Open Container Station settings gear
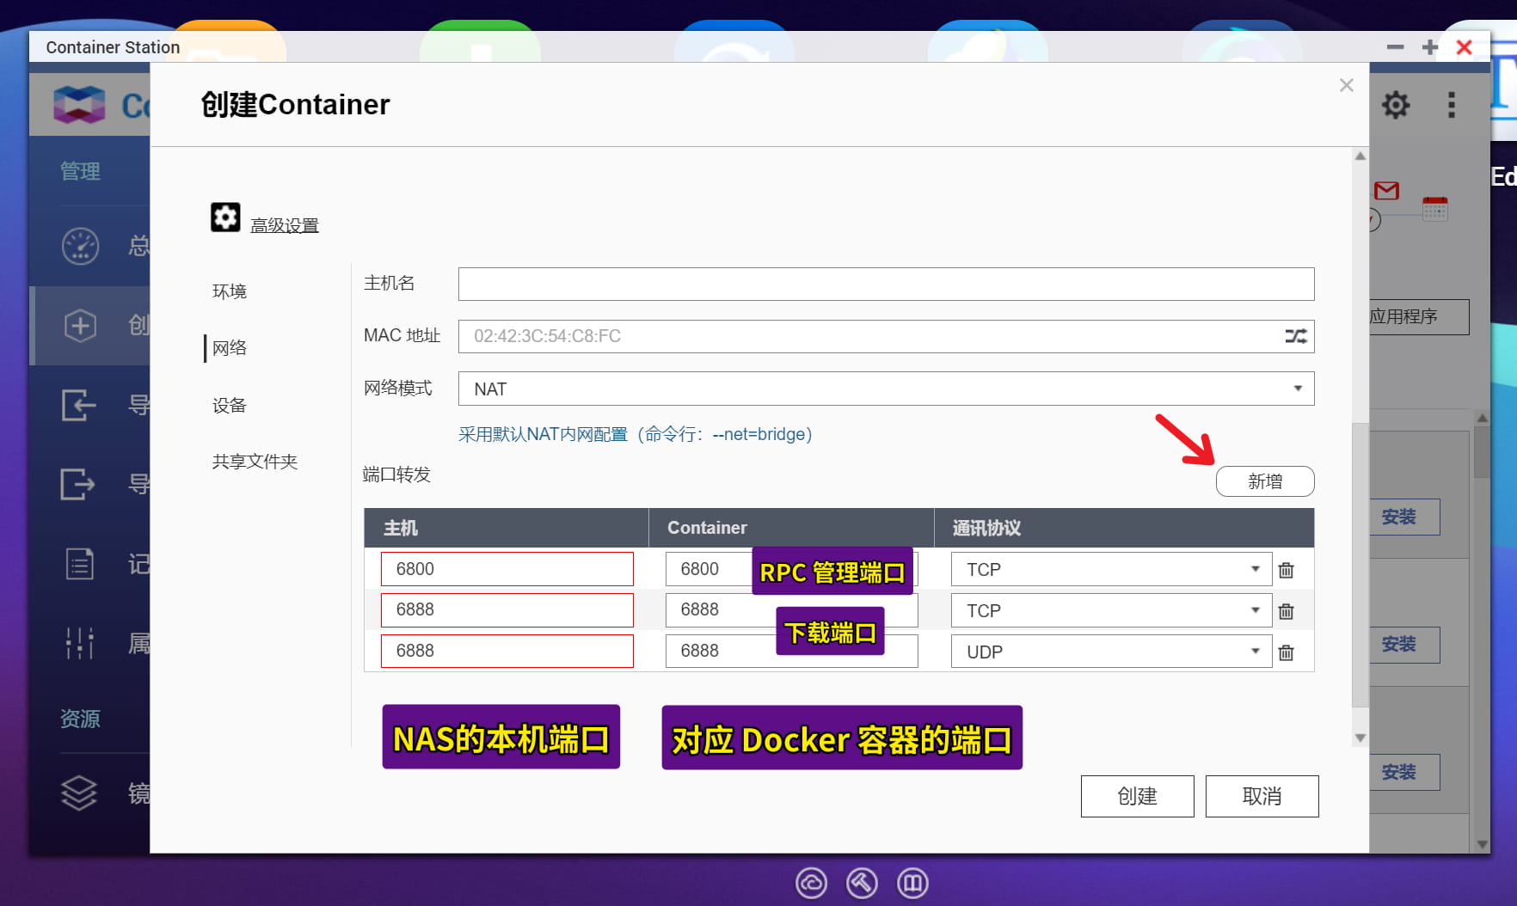Viewport: 1517px width, 906px height. 1395,104
